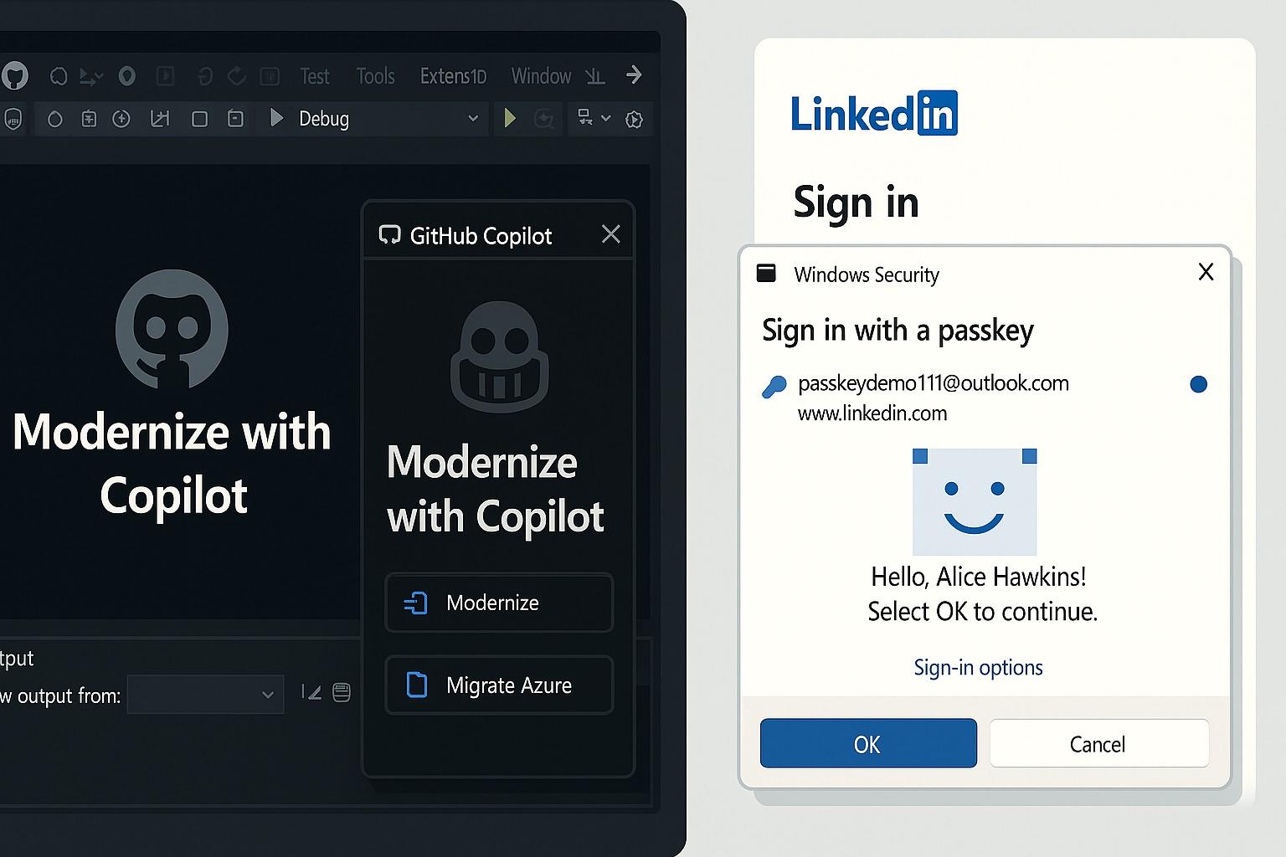Click the GitHub logo in the menu bar
The image size is (1286, 857).
(14, 76)
